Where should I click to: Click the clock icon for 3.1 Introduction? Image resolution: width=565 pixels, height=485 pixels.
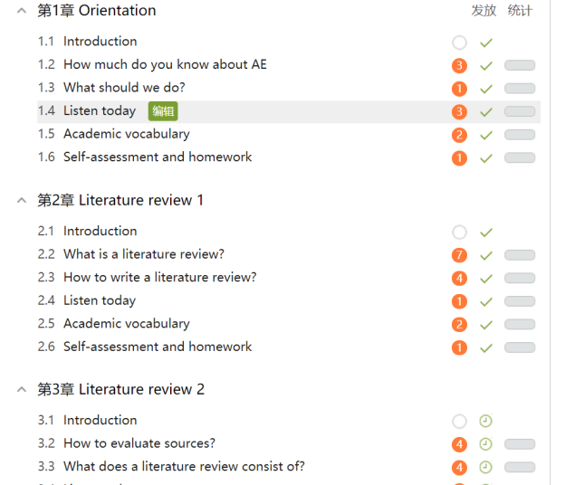tap(486, 421)
